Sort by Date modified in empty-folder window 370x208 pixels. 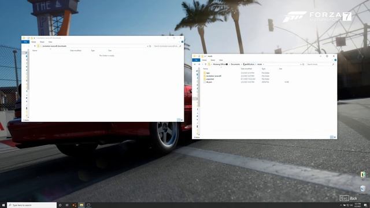pyautogui.click(x=76, y=50)
